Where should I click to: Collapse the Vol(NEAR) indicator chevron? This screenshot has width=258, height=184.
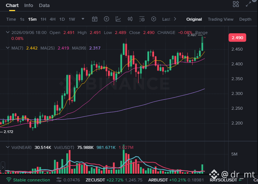point(8,147)
